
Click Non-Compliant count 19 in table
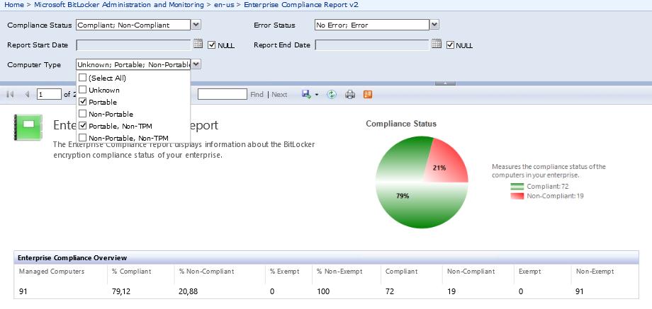(451, 291)
